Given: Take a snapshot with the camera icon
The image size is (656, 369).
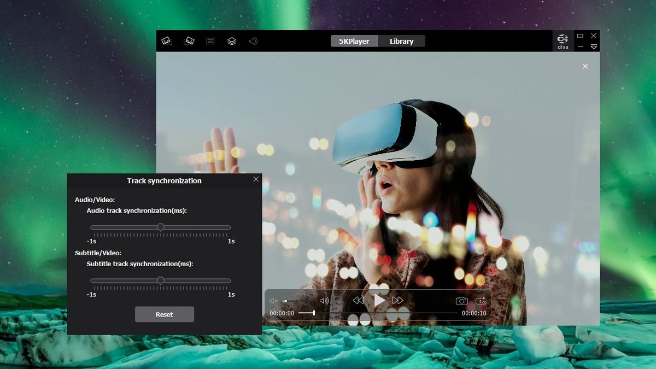Looking at the screenshot, I should pyautogui.click(x=462, y=300).
